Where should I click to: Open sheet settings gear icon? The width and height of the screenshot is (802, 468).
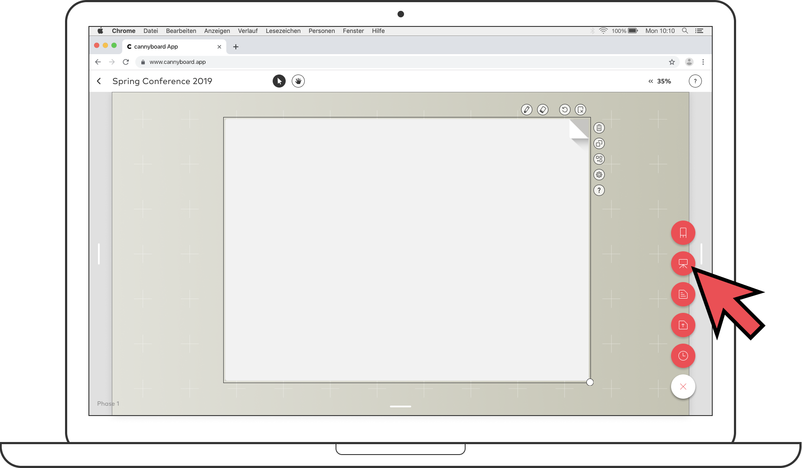click(x=599, y=175)
